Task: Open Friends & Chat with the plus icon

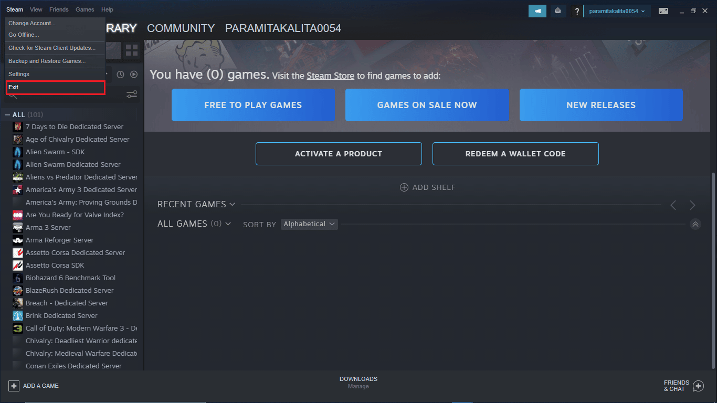Action: click(x=699, y=386)
